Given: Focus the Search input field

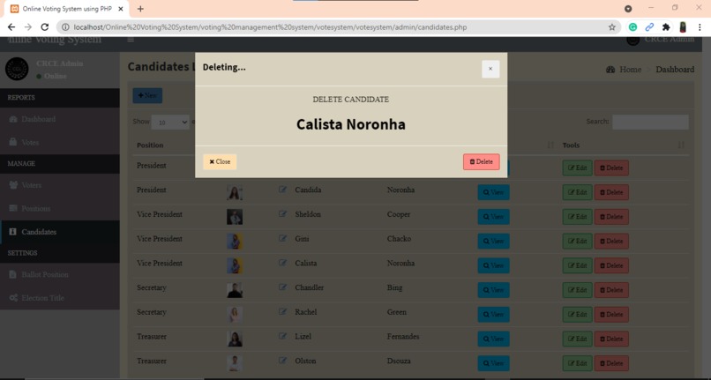Looking at the screenshot, I should tap(650, 122).
